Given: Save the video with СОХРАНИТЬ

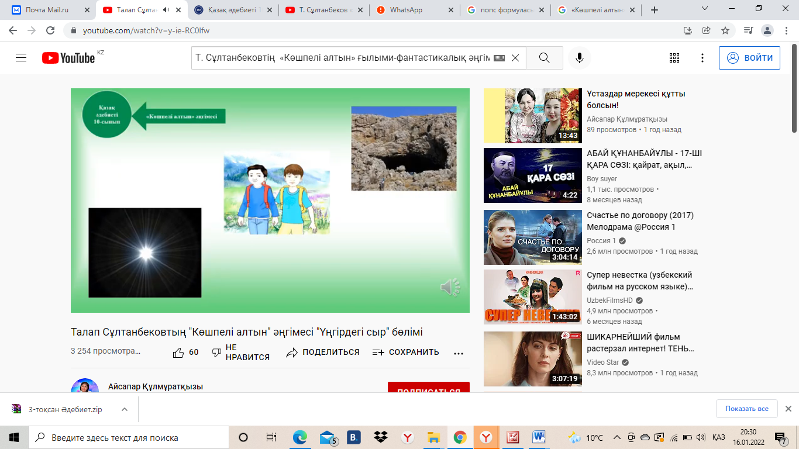Looking at the screenshot, I should click(x=406, y=352).
